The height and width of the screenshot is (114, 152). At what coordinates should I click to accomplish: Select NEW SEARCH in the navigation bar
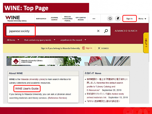(41, 19)
